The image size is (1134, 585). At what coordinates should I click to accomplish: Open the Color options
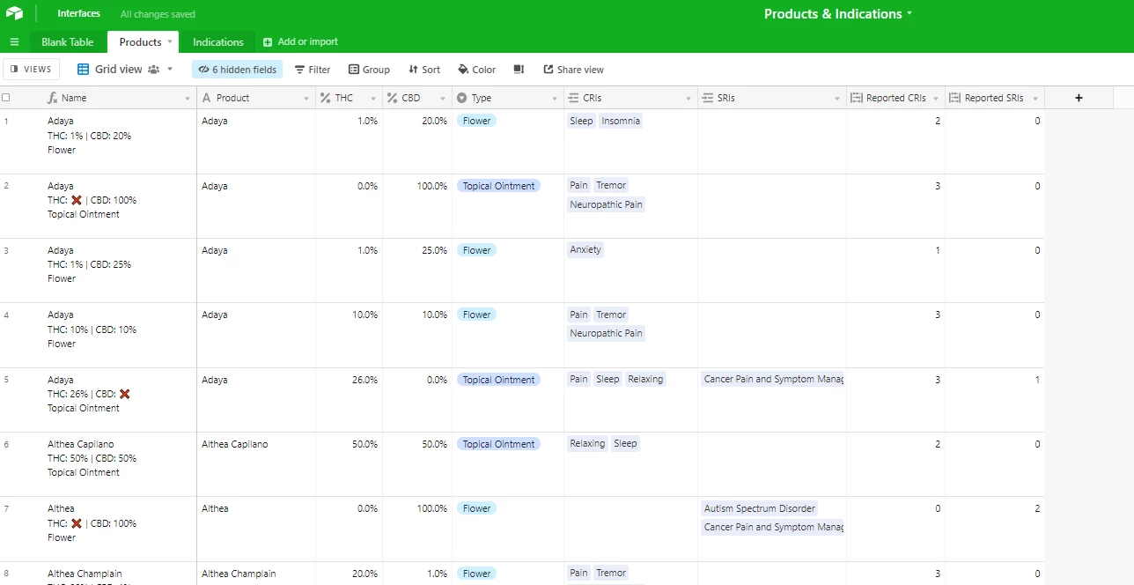coord(477,70)
